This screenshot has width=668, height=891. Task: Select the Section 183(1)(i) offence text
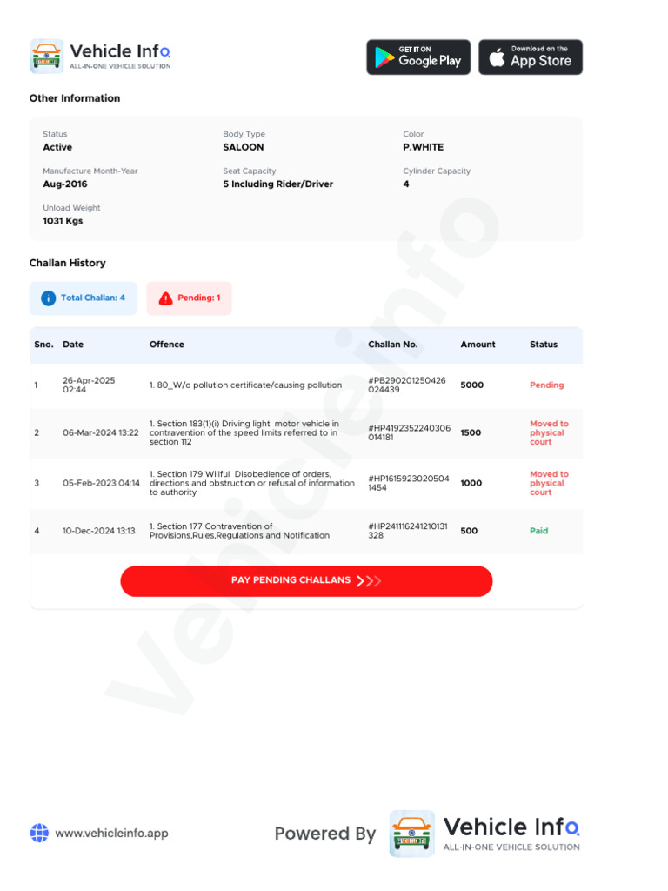244,432
